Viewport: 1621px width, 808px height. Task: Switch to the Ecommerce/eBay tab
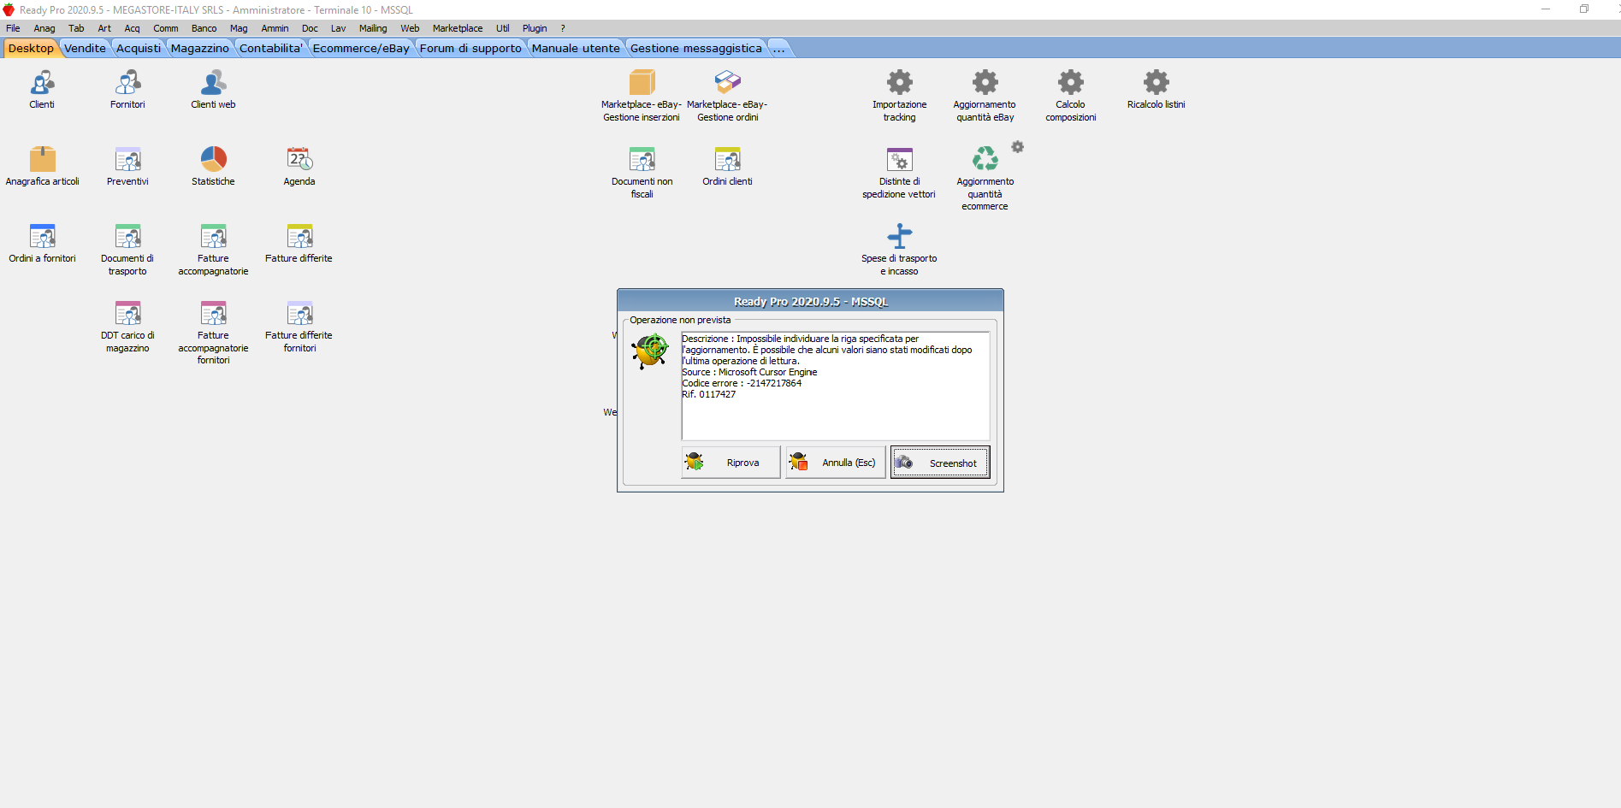pos(361,48)
